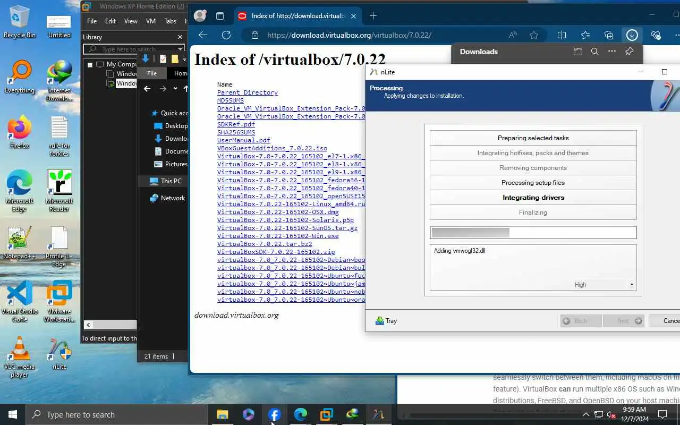Open Facebook app in taskbar
Image resolution: width=680 pixels, height=425 pixels.
tap(274, 414)
